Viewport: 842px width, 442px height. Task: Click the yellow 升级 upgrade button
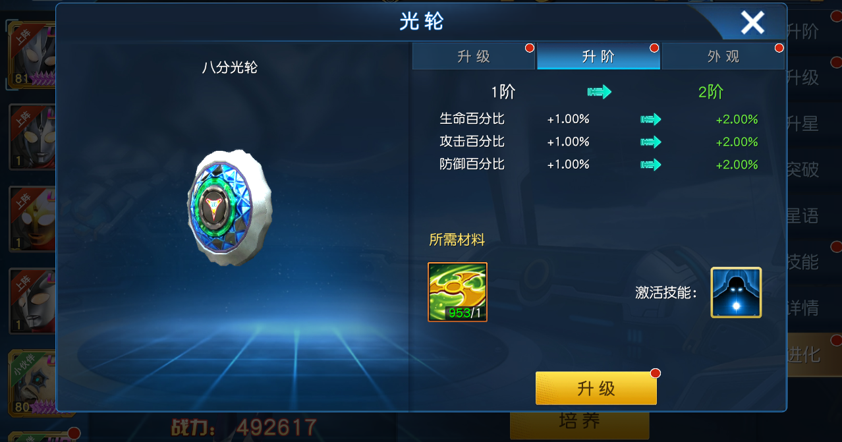coord(596,388)
